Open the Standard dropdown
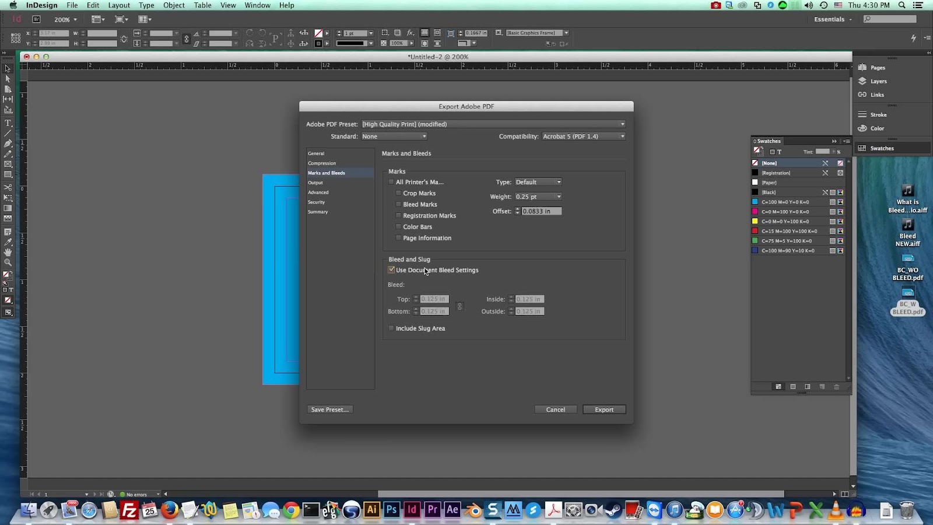Image resolution: width=933 pixels, height=525 pixels. tap(394, 136)
